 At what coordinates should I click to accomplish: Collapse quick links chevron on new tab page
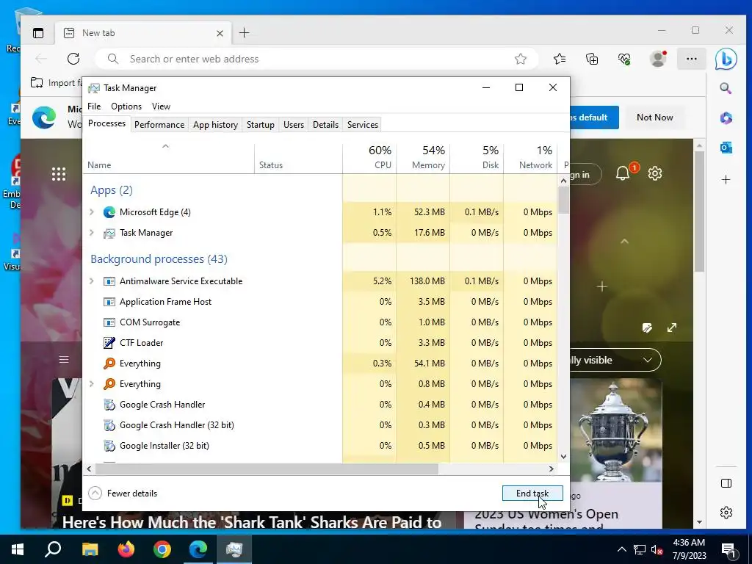(624, 241)
